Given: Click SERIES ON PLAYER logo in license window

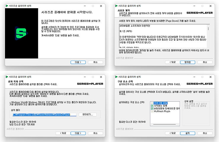Looking at the screenshot, I should pos(199,13).
